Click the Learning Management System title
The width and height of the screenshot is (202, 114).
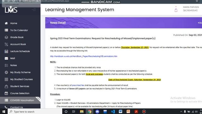80,10
